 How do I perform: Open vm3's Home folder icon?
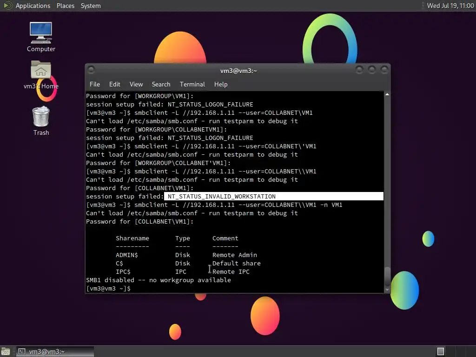pos(41,75)
